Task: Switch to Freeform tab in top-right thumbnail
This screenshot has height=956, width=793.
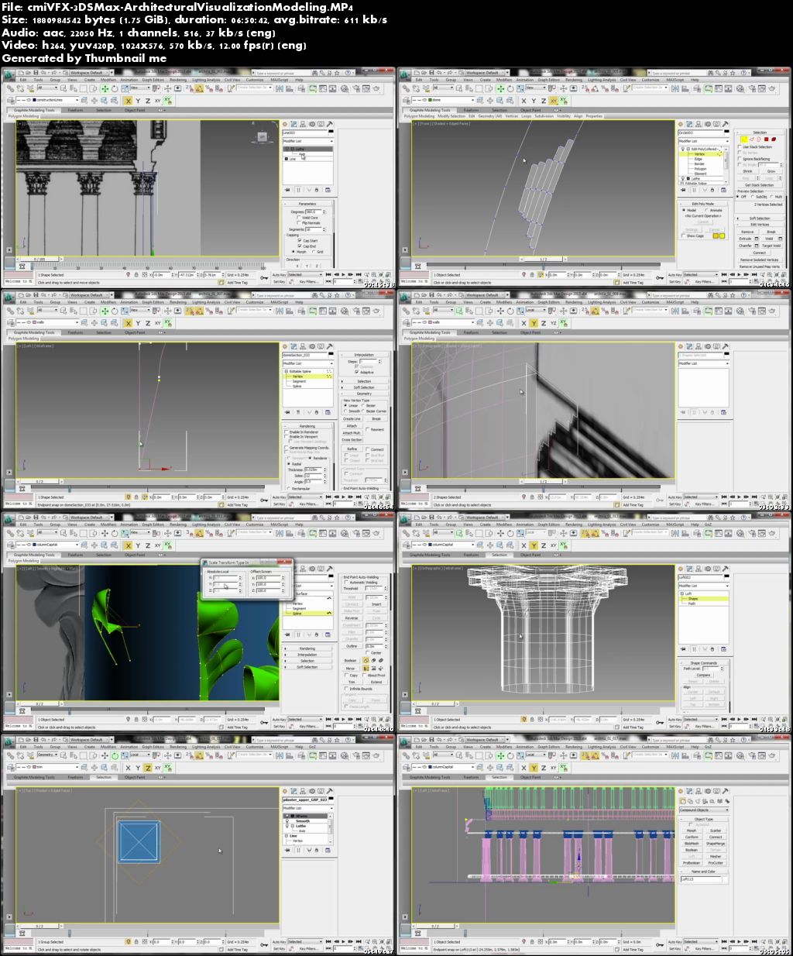Action: [x=471, y=110]
